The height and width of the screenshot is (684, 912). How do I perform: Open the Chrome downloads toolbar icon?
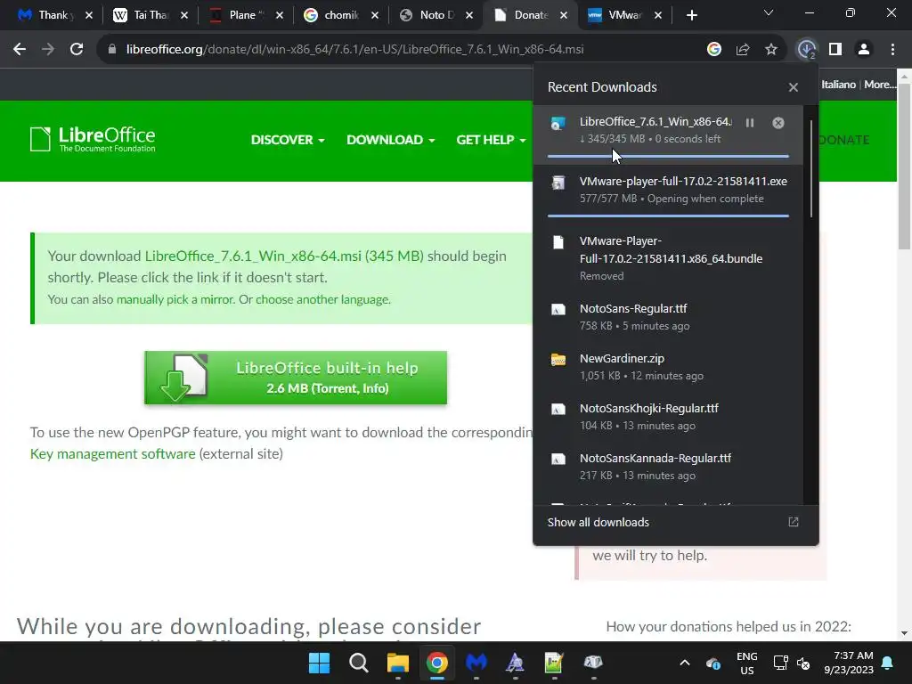click(807, 50)
